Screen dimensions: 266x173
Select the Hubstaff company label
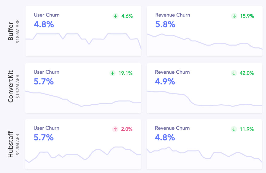(11, 144)
